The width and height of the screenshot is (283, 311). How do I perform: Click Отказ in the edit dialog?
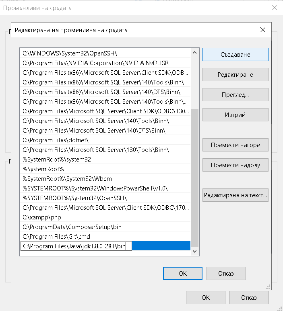[x=226, y=273]
